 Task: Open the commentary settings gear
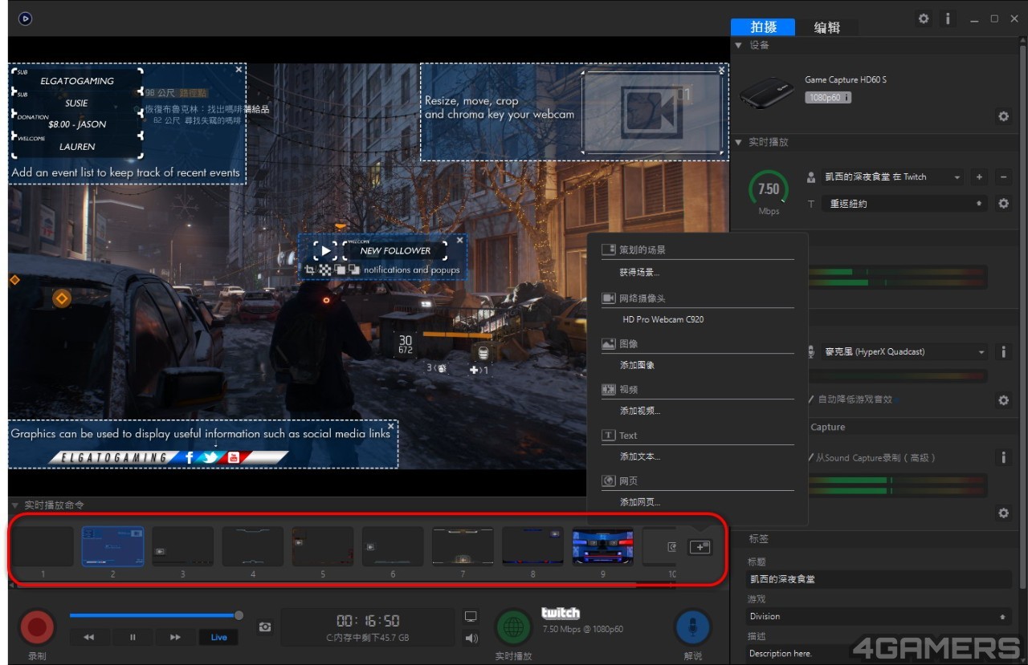pyautogui.click(x=1003, y=399)
